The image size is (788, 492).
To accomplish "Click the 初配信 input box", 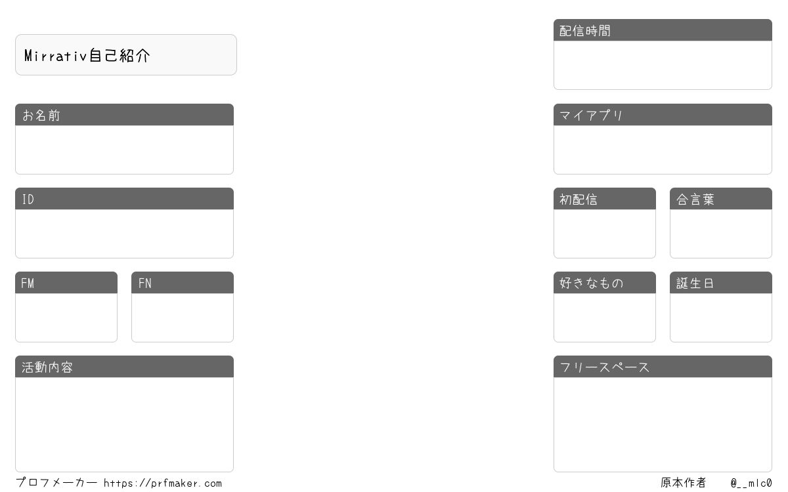I will tap(605, 234).
